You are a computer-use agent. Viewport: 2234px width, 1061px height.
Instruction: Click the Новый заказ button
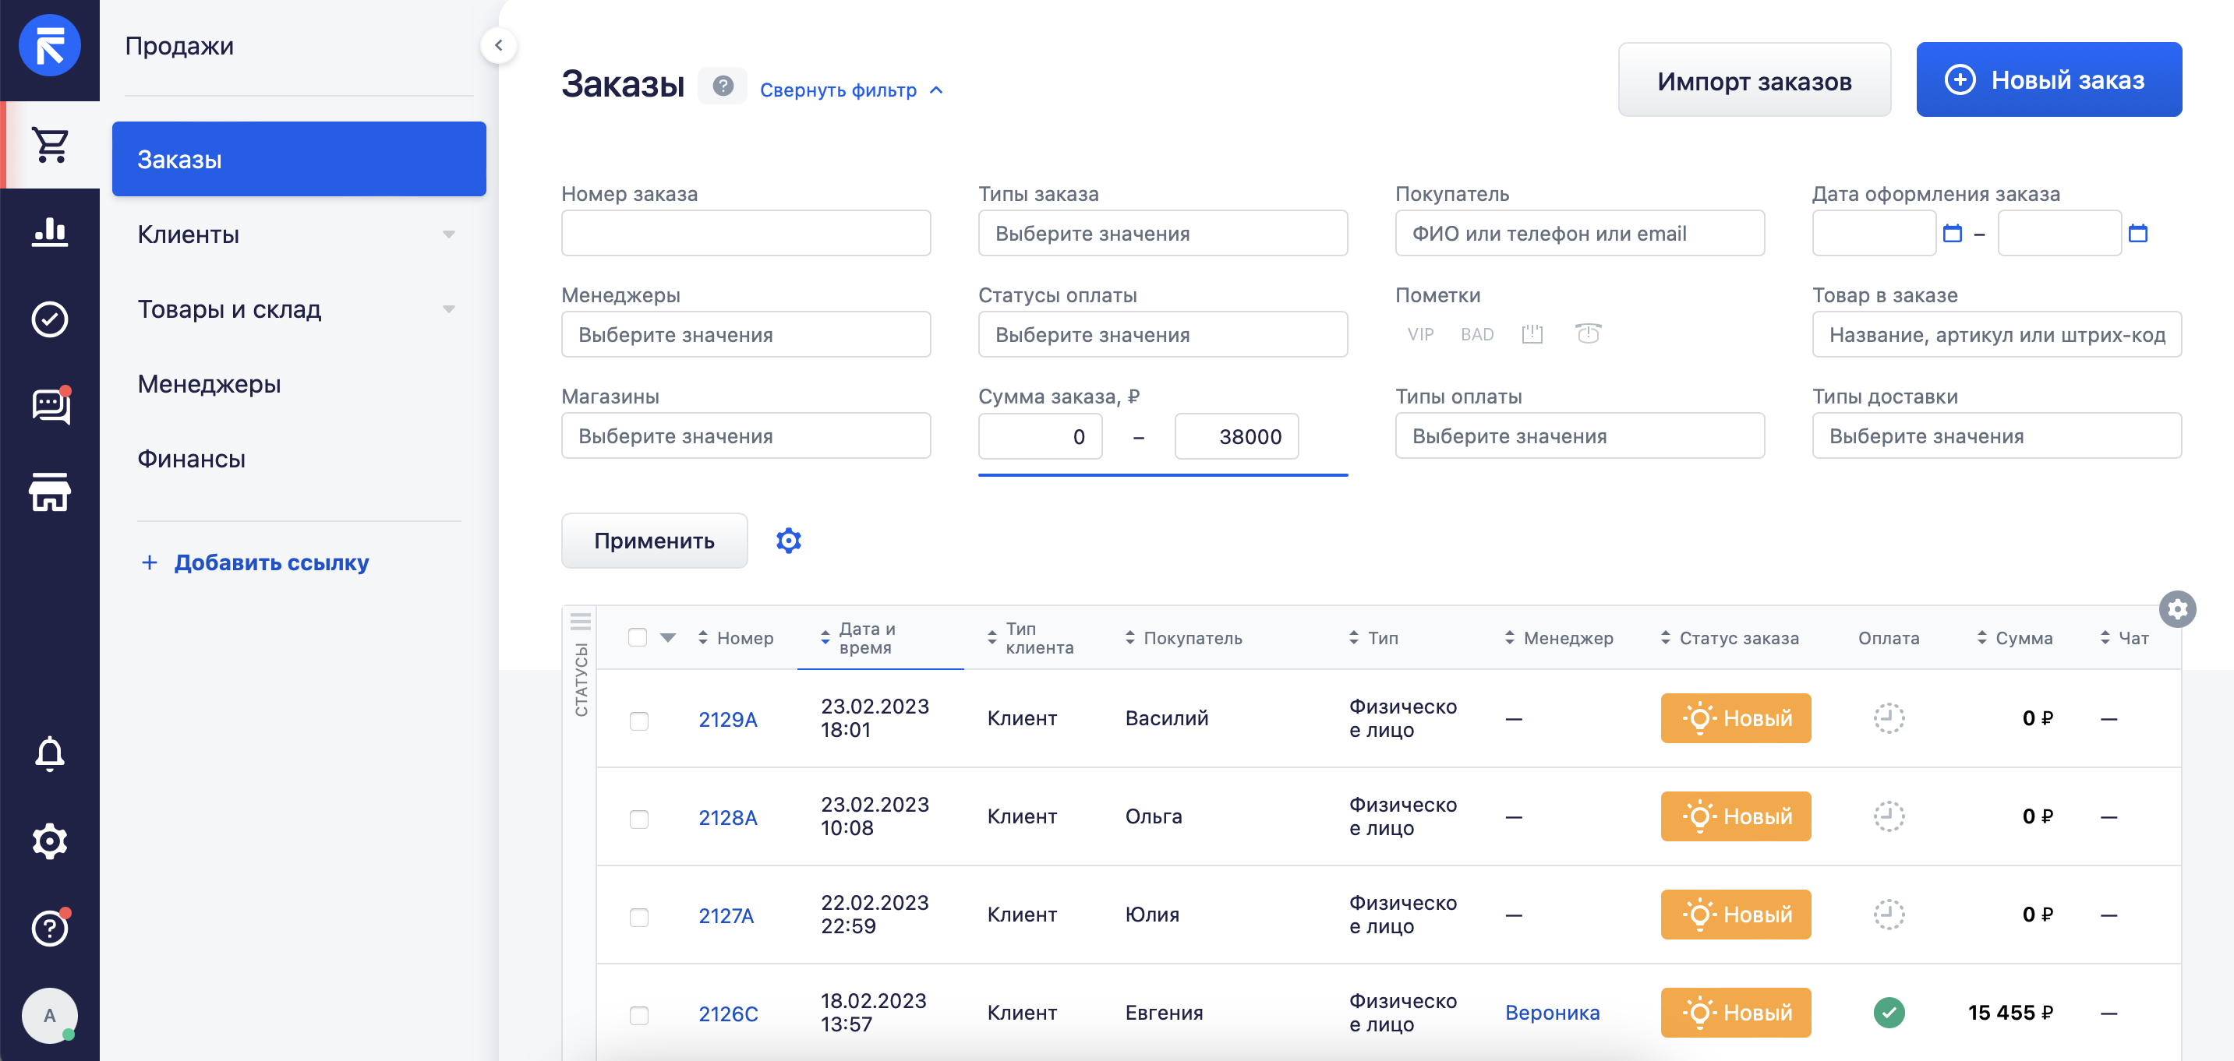(x=2048, y=79)
